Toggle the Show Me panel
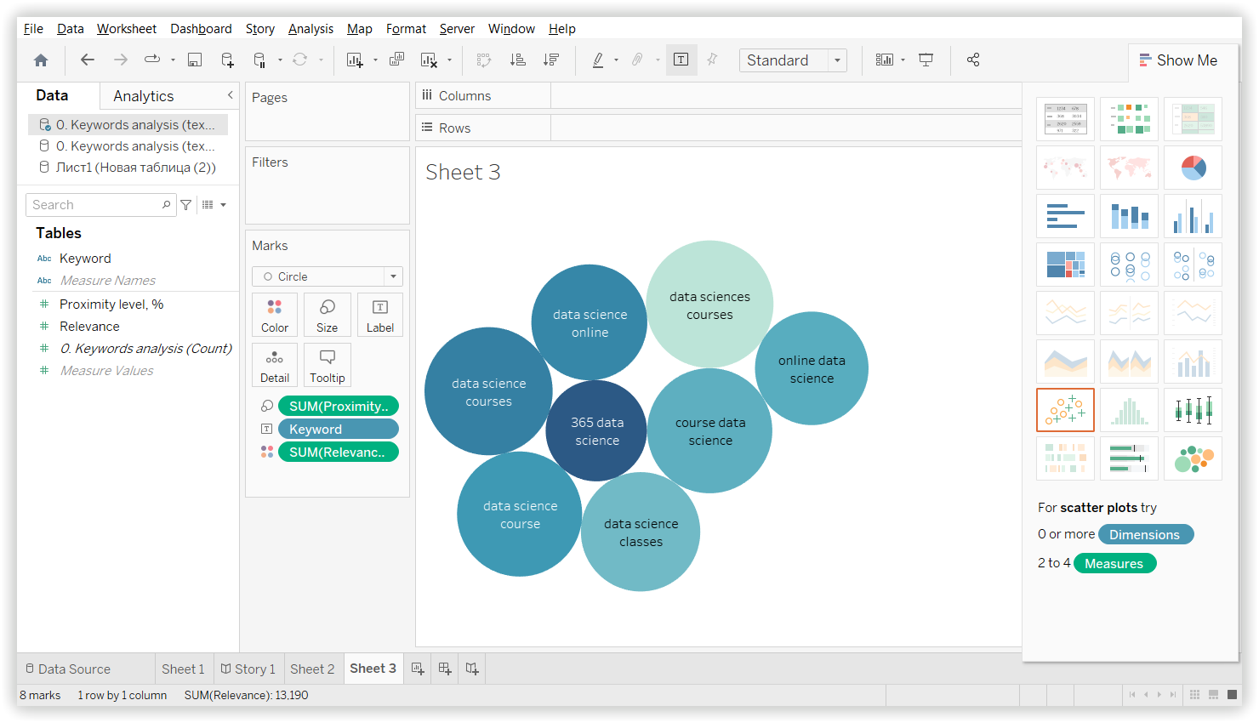The height and width of the screenshot is (723, 1259). tap(1178, 60)
